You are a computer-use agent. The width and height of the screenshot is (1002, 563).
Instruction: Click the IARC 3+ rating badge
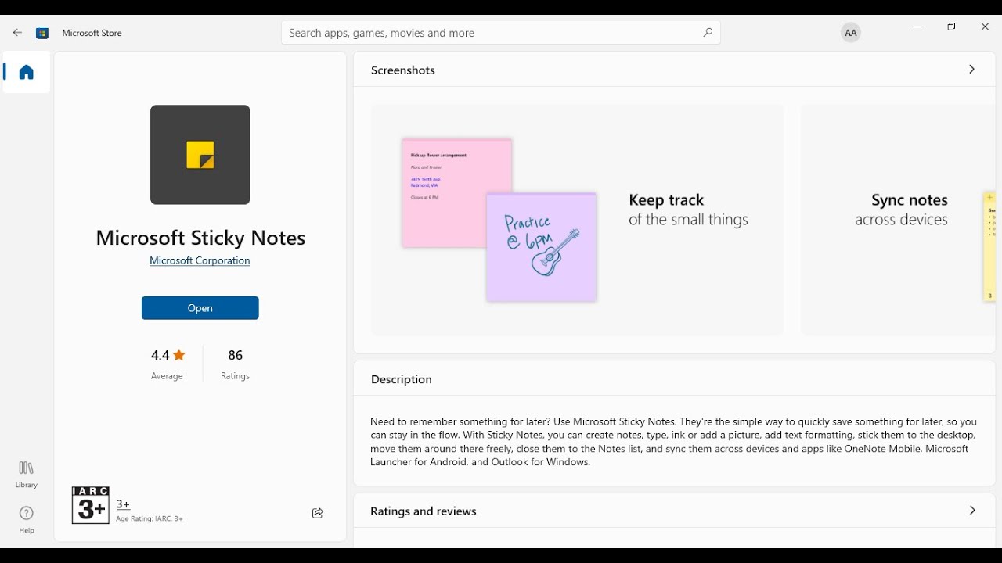pos(91,505)
